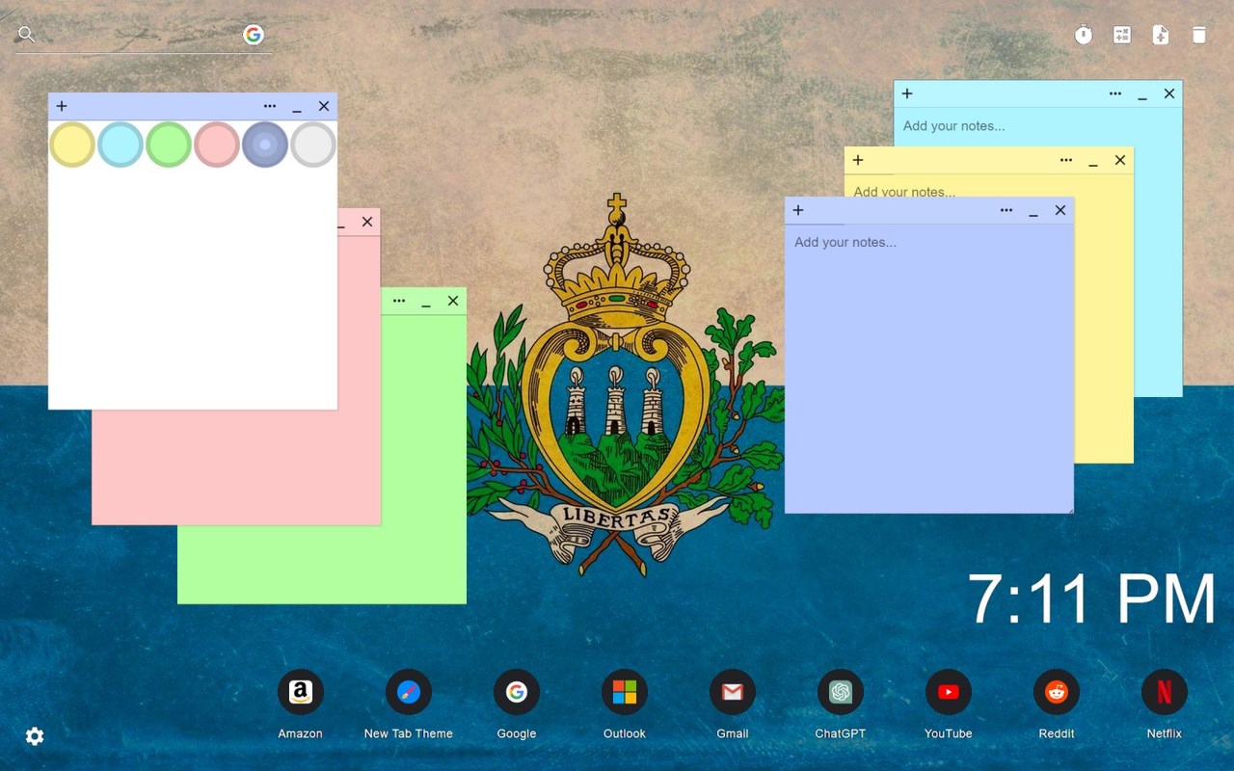1234x771 pixels.
Task: Add a note from the periwinkle note's plus
Action: tap(798, 210)
